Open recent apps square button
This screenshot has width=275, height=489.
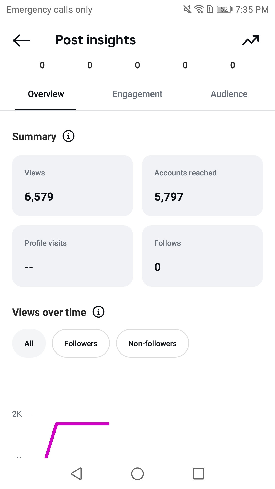point(199,474)
